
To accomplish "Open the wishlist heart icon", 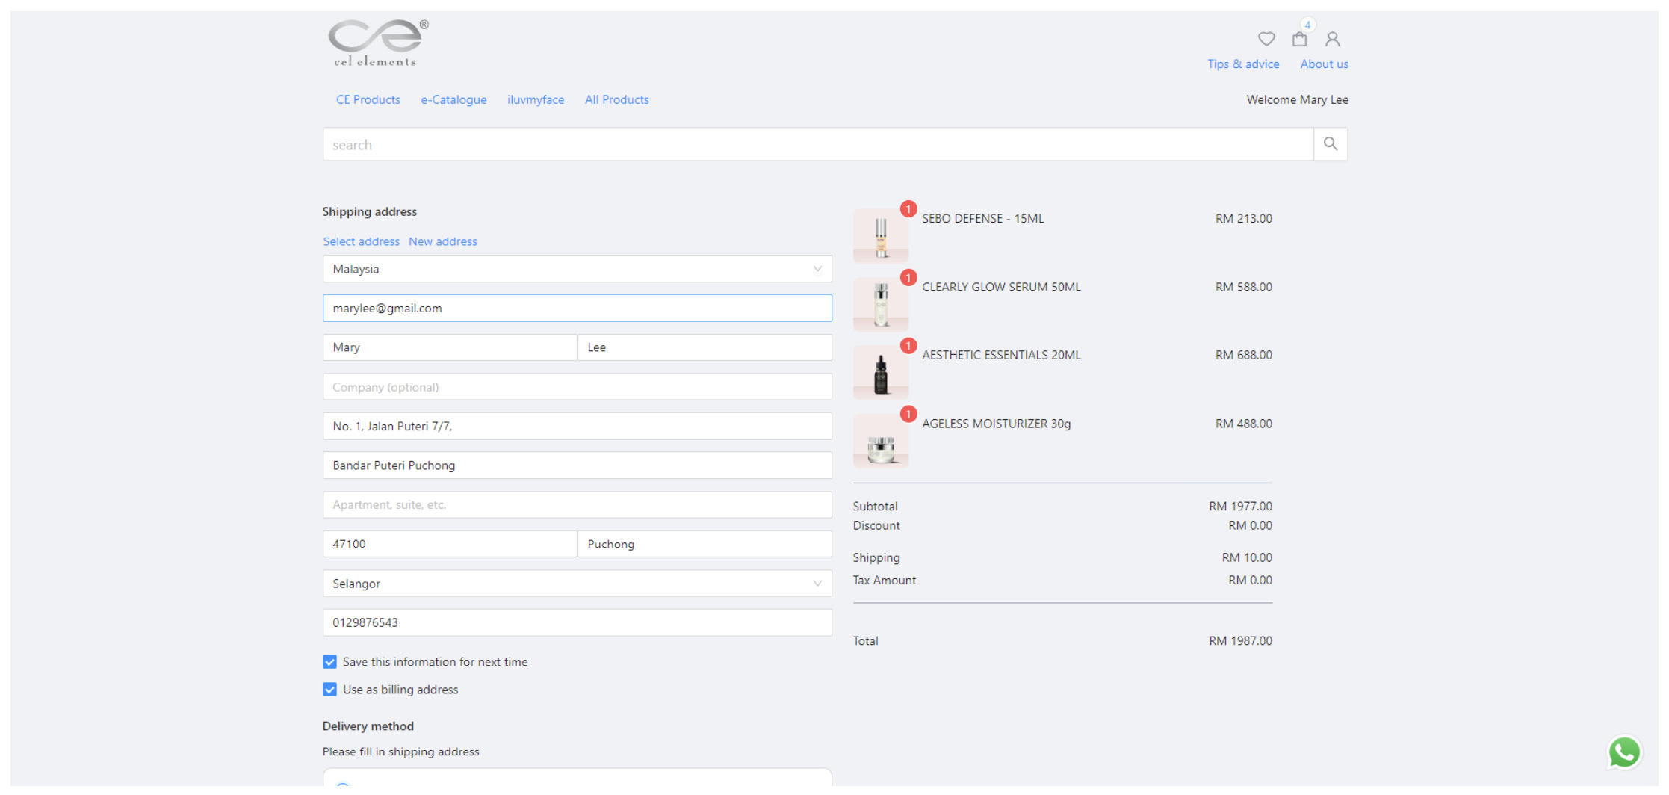I will click(1266, 38).
